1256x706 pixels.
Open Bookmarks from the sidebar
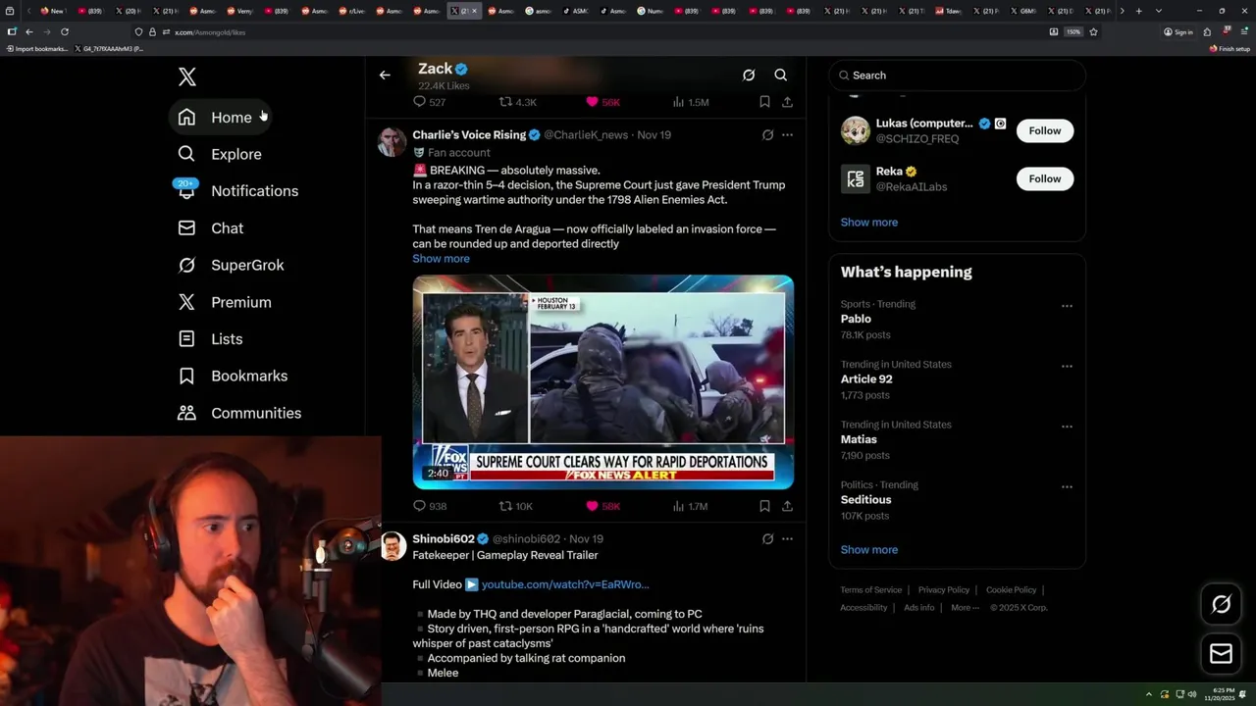233,376
